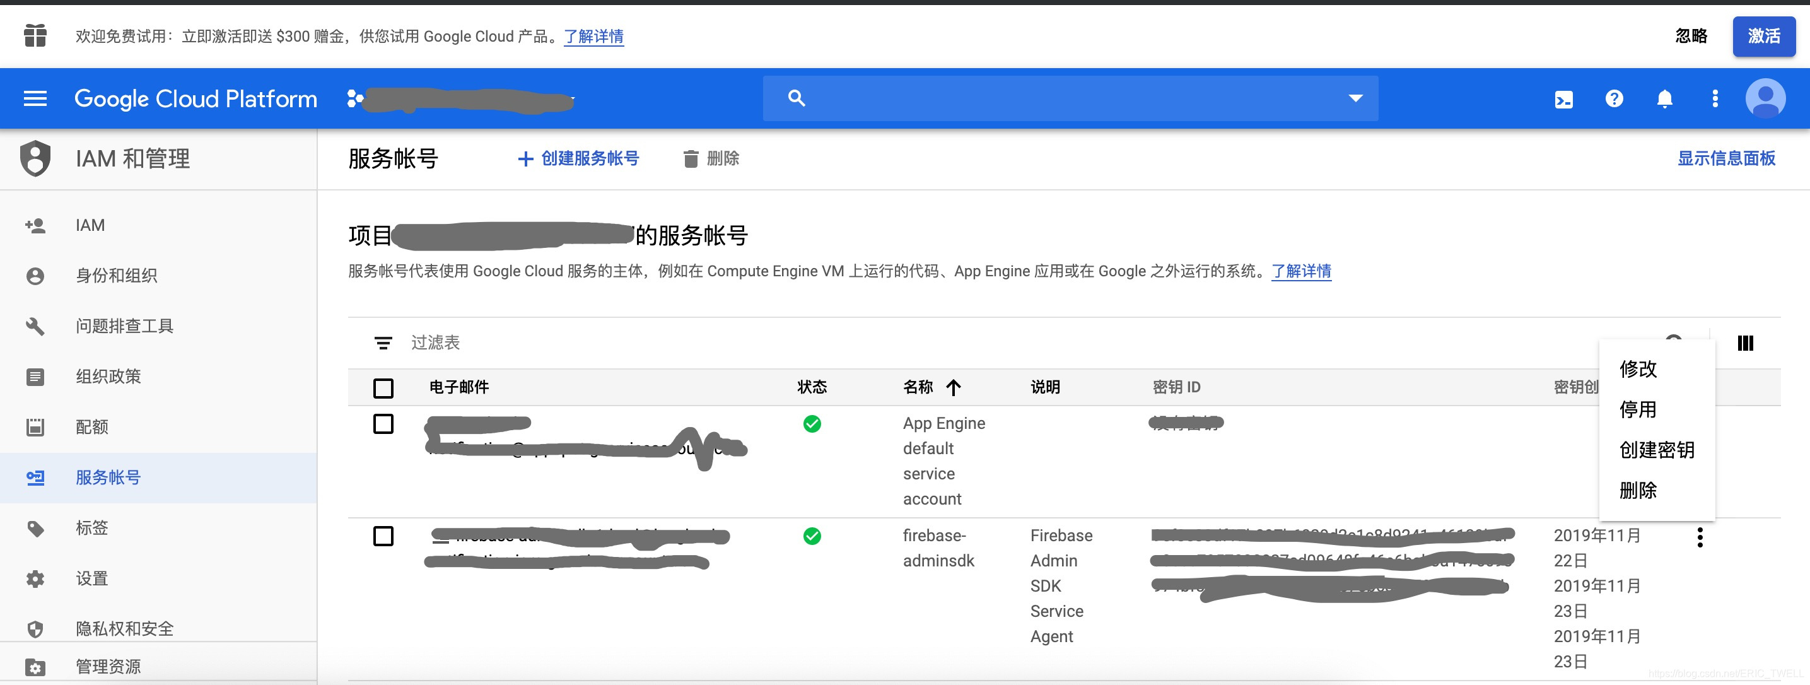The width and height of the screenshot is (1810, 685).
Task: Select the App Engine default service account checkbox
Action: [x=383, y=424]
